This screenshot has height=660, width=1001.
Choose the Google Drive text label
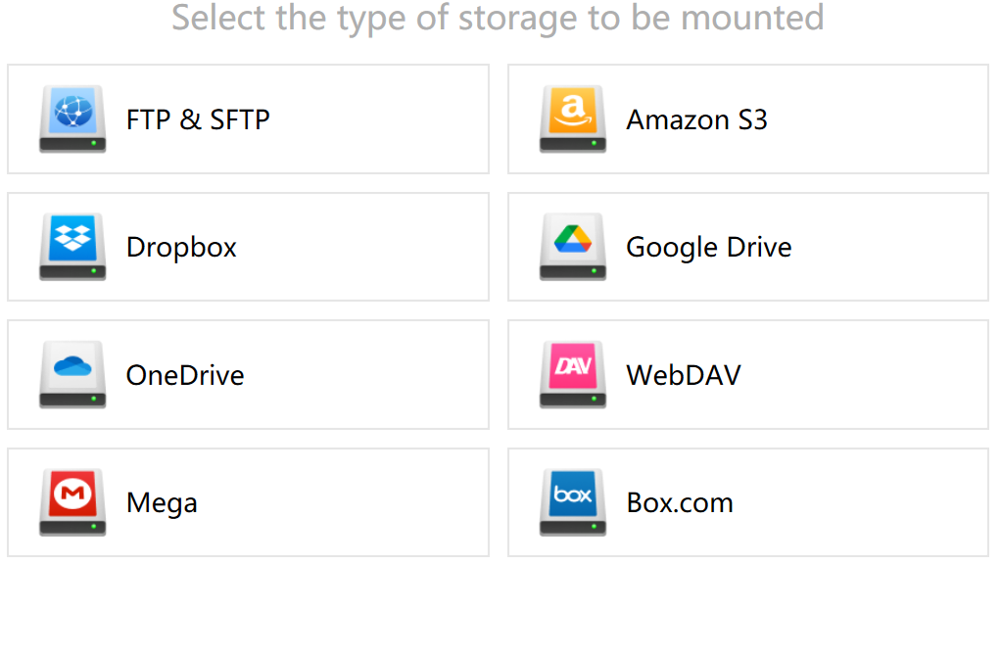click(708, 249)
